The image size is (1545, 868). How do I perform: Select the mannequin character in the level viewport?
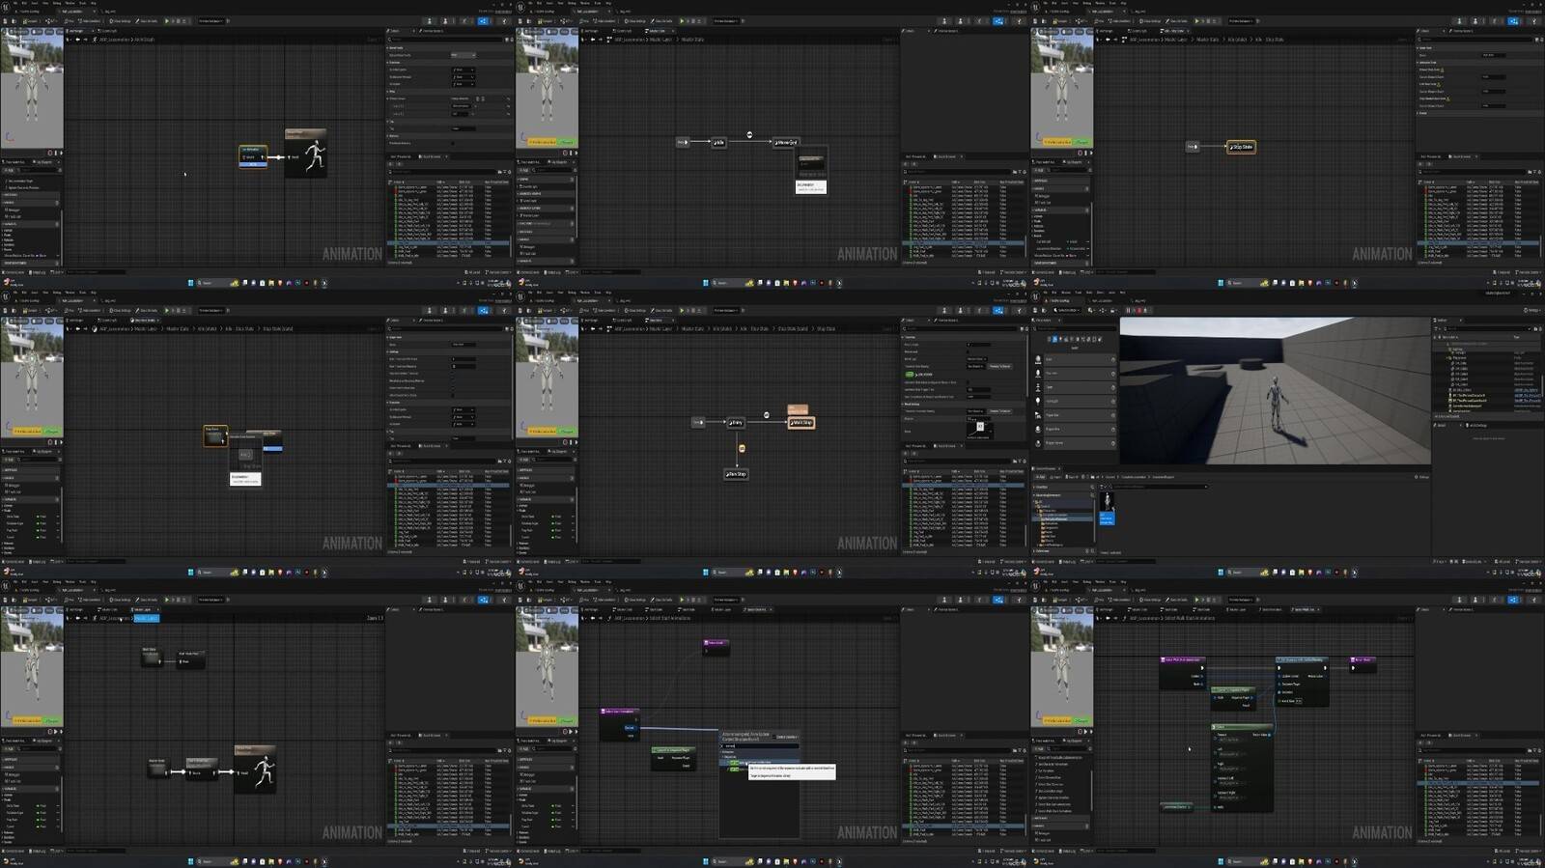(1276, 402)
